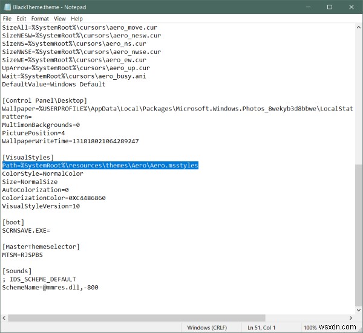Open the Help menu

pyautogui.click(x=77, y=19)
